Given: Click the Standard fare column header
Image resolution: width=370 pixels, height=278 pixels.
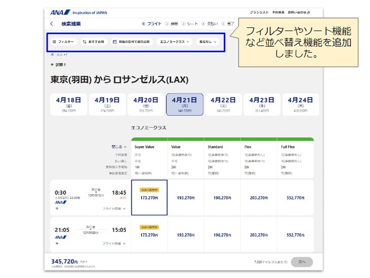Looking at the screenshot, I should [x=215, y=147].
